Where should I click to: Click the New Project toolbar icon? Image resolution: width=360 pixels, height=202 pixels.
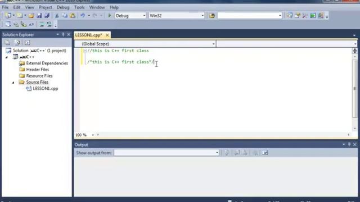pos(8,16)
